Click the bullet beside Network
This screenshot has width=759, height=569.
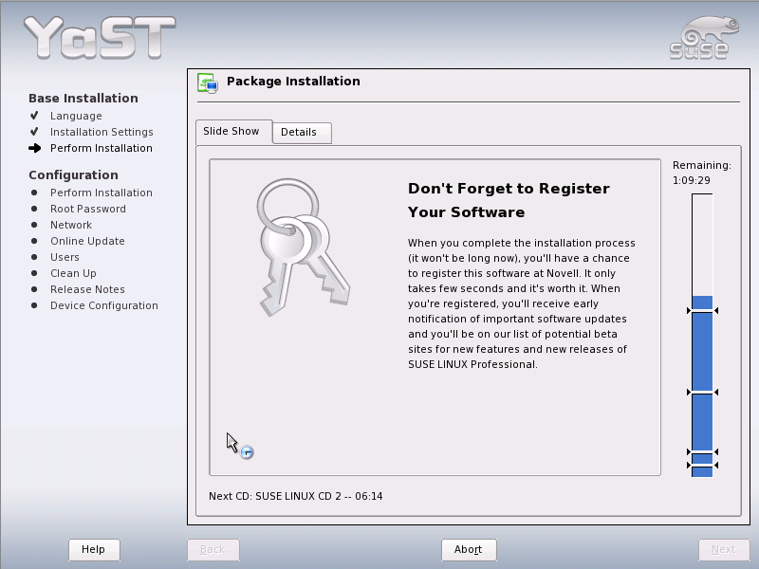coord(34,225)
